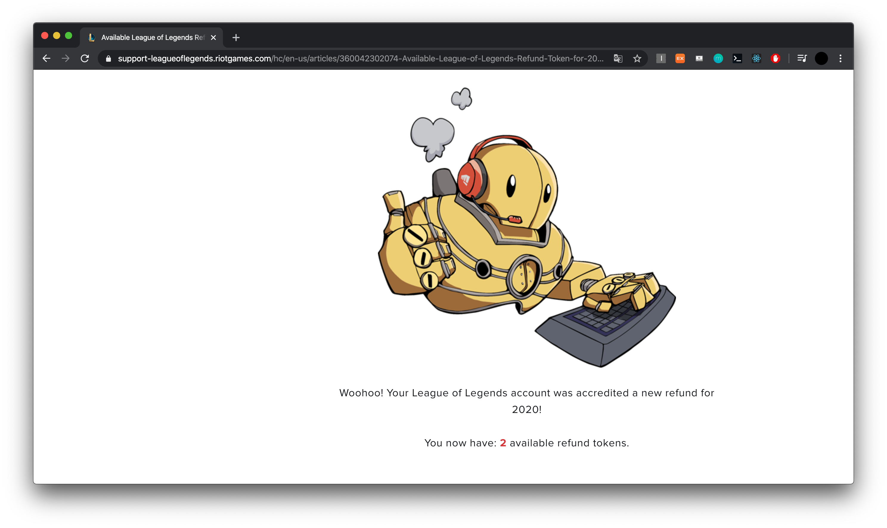887x528 pixels.
Task: Click the 'N' screen extension icon
Action: click(x=699, y=58)
